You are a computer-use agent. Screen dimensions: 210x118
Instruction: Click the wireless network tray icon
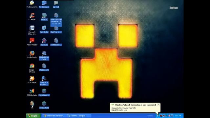pos(158,116)
